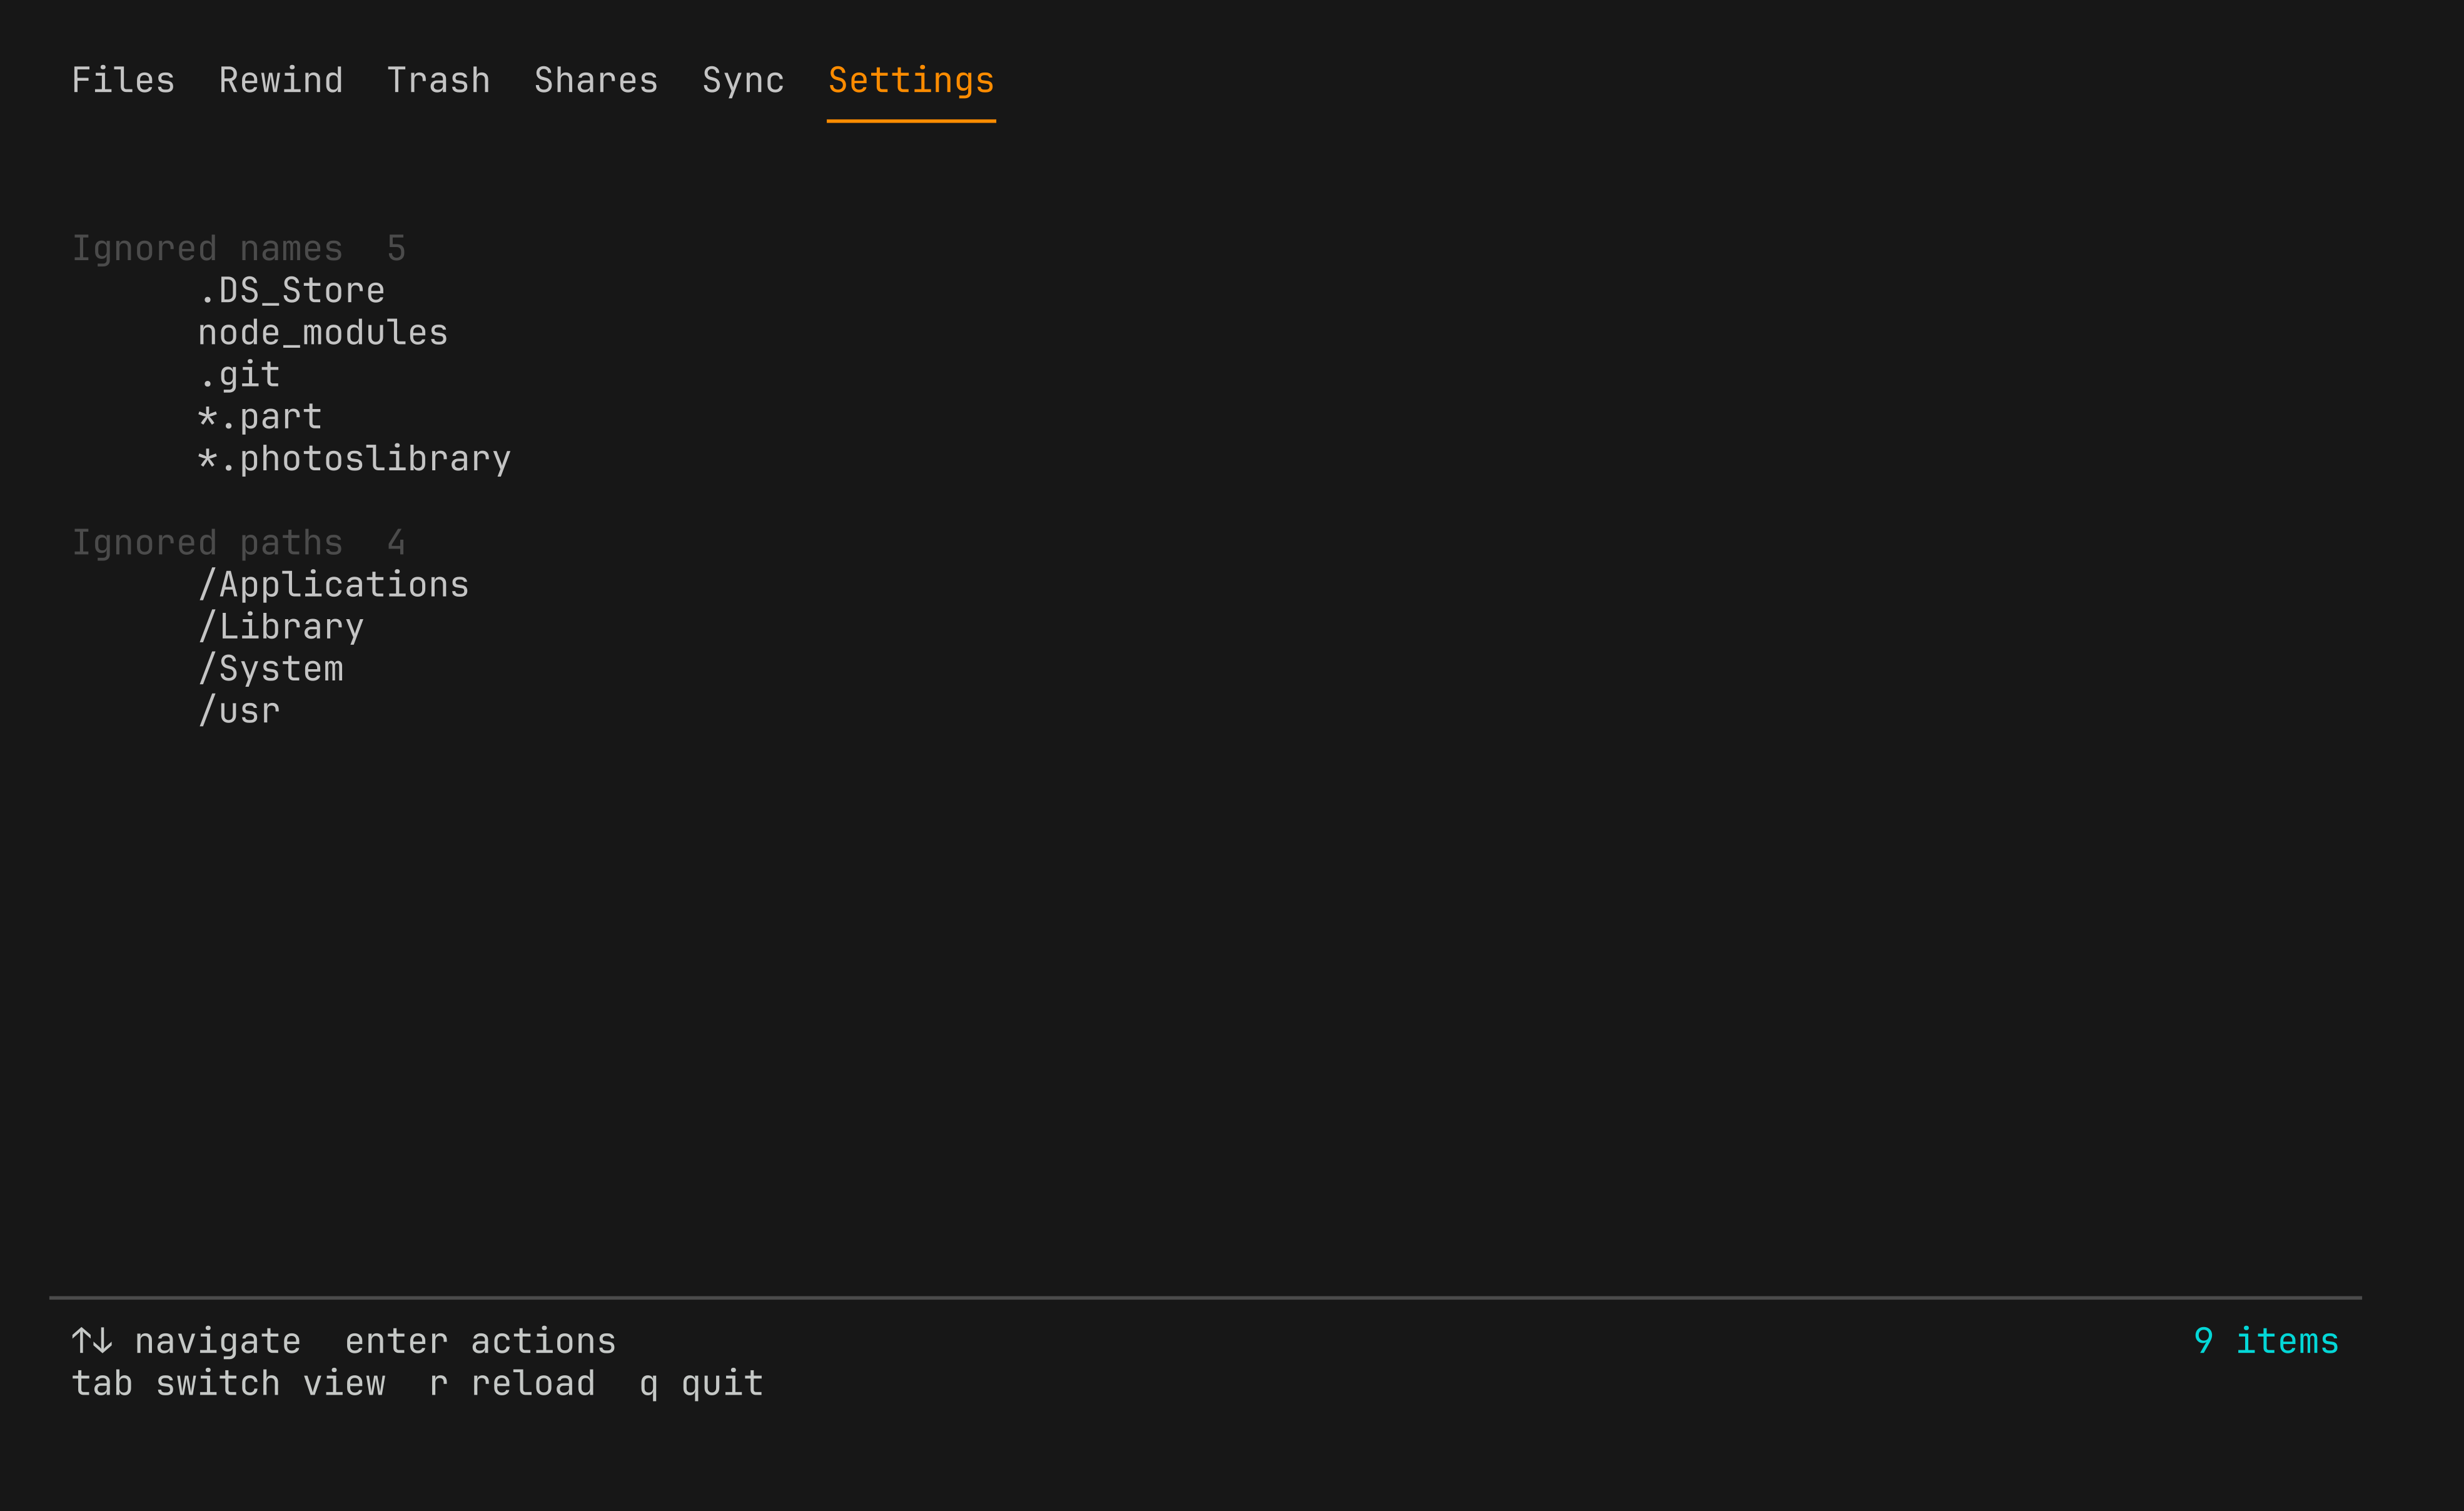Image resolution: width=2464 pixels, height=1511 pixels.
Task: Select the /System ignored path
Action: coord(270,669)
